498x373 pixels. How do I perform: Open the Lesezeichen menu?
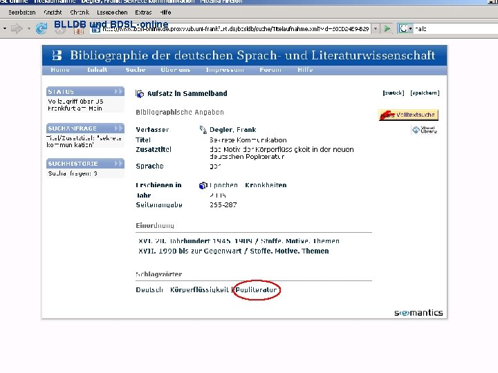pyautogui.click(x=112, y=12)
